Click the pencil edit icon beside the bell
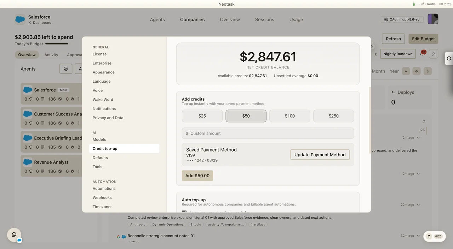453x249 pixels. click(434, 54)
